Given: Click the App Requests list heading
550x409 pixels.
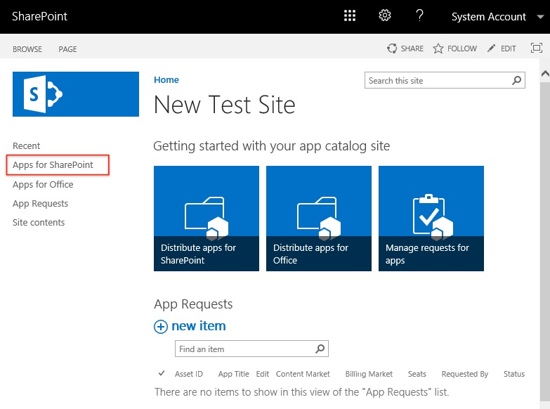Looking at the screenshot, I should [193, 304].
